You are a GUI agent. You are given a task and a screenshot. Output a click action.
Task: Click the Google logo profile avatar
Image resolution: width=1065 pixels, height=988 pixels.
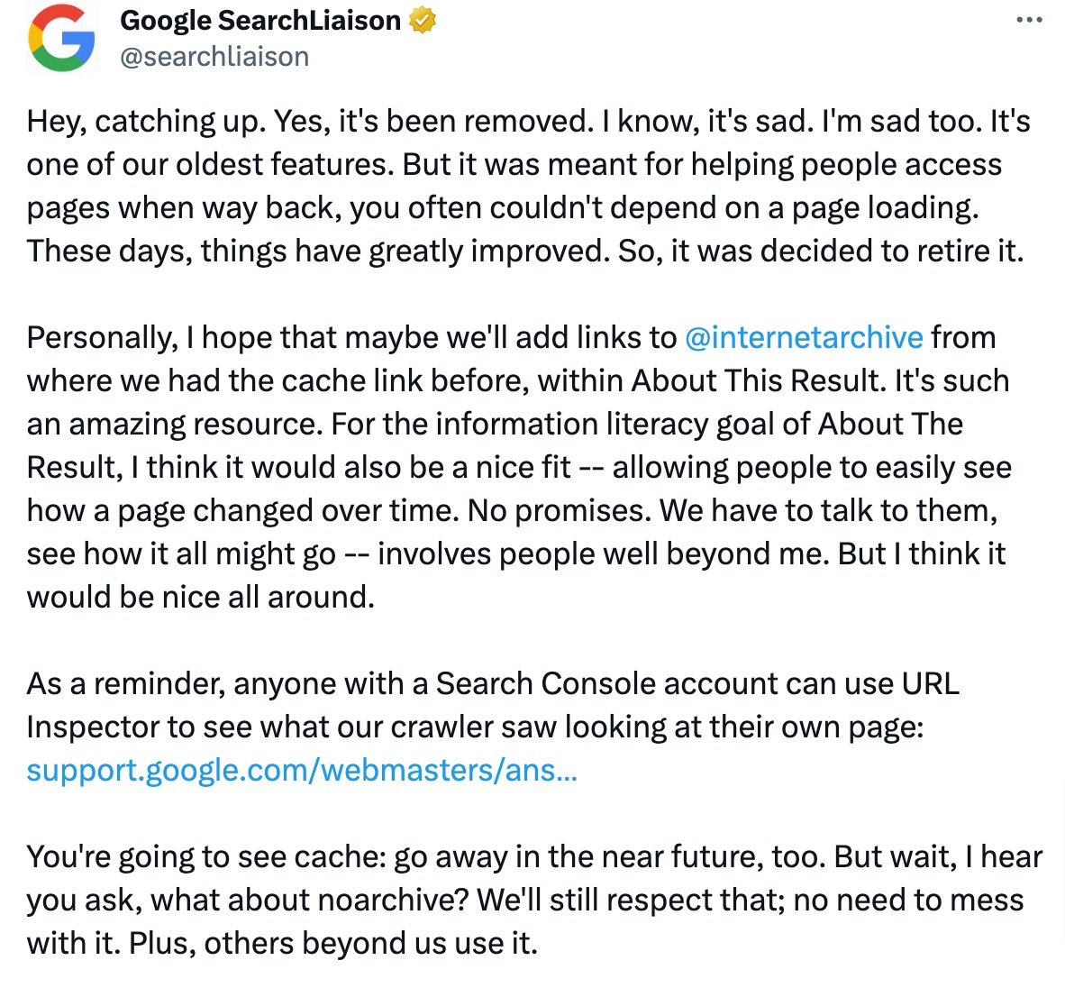click(x=61, y=38)
